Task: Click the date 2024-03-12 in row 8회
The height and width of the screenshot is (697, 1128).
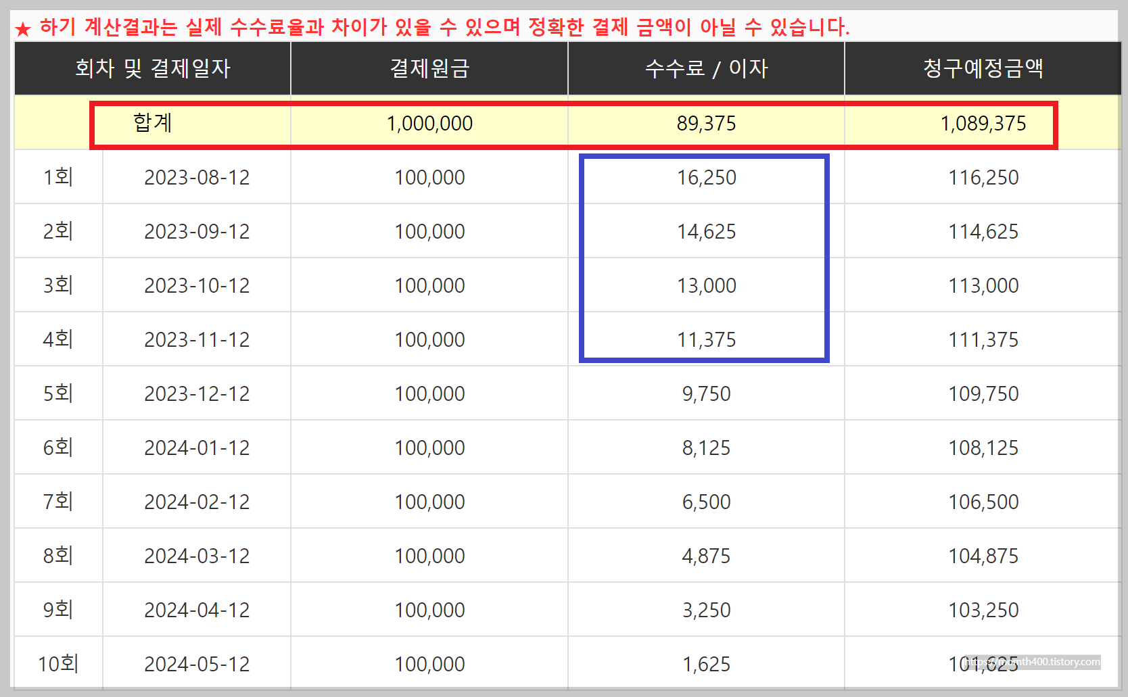Action: (197, 556)
